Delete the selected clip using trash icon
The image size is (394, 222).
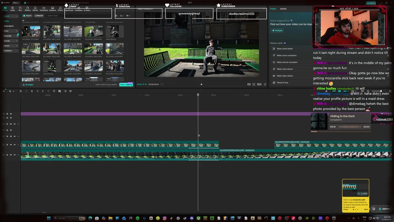point(48,91)
